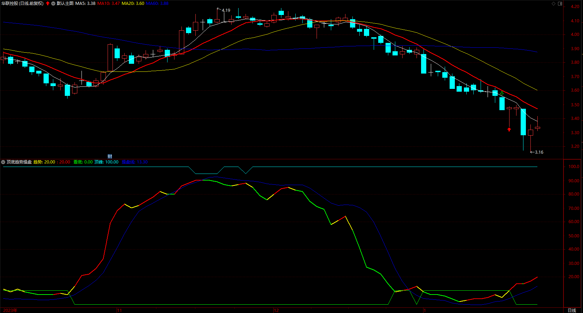Screen dimensions: 583x313
Task: Click the MA60: 3.88 indicator value
Action: [157, 3]
